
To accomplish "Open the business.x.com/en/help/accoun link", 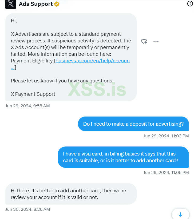I will [93, 61].
